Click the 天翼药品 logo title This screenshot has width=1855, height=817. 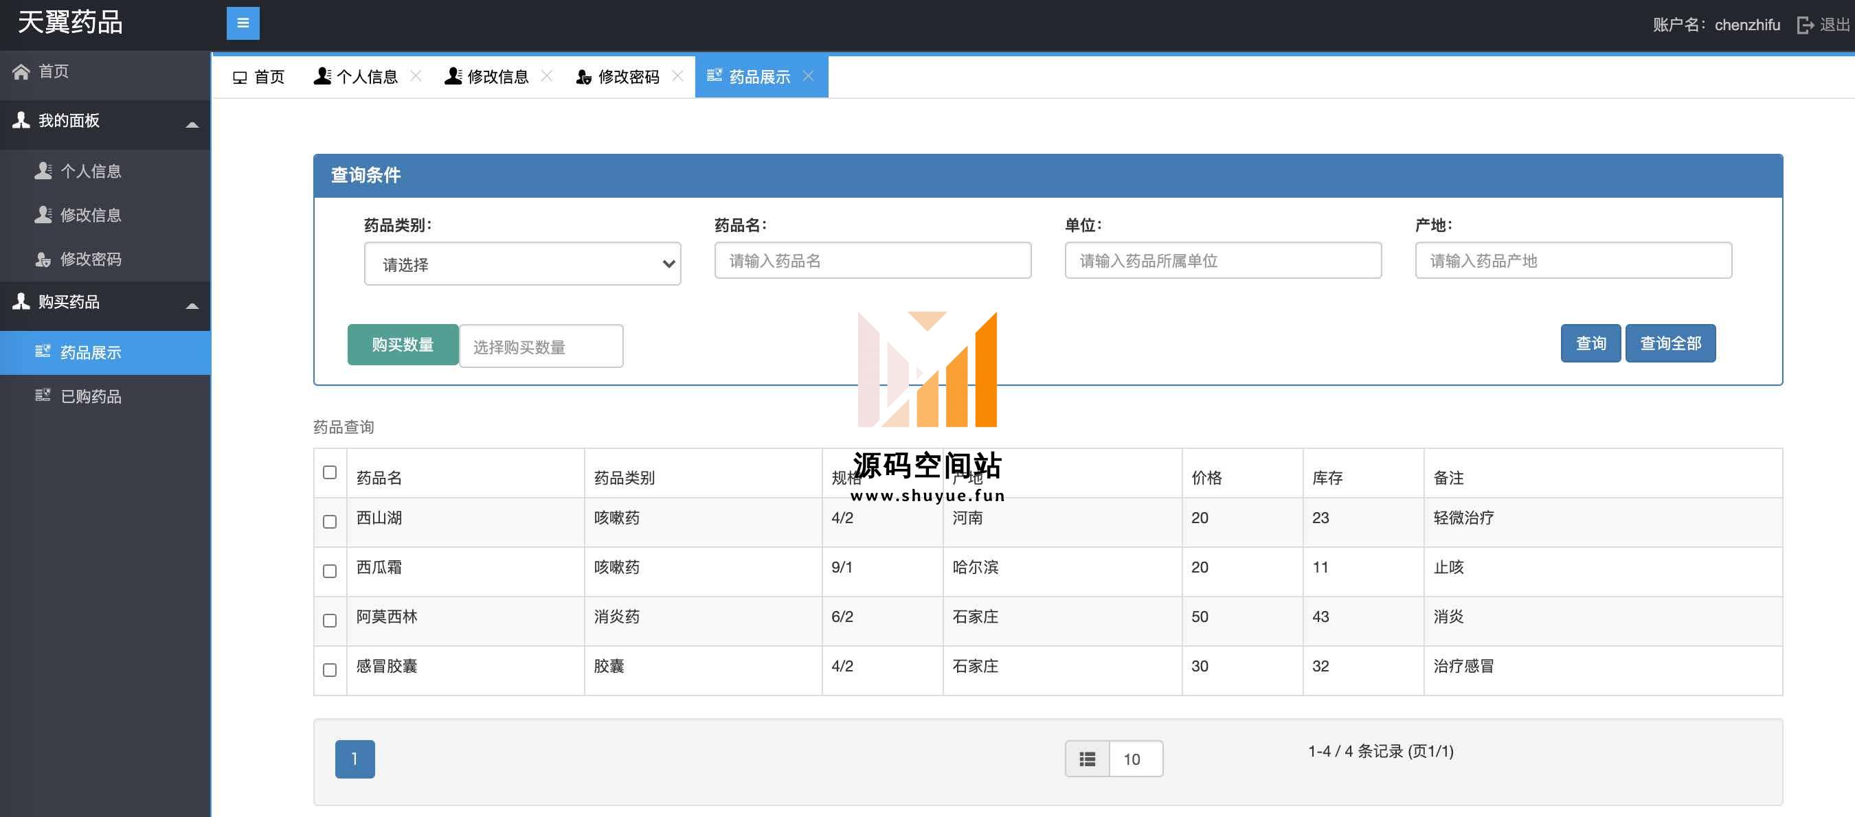70,23
